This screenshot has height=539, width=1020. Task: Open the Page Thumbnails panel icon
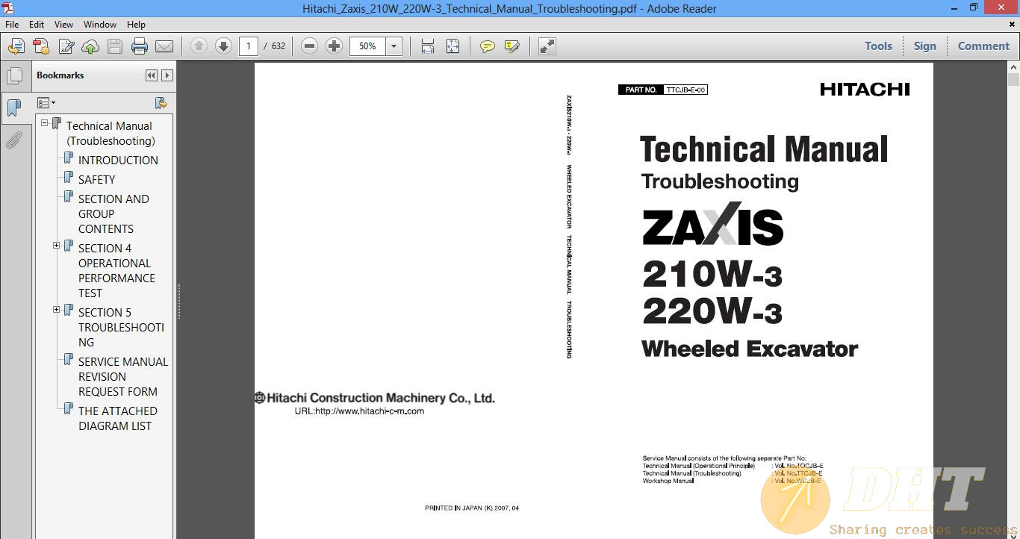tap(14, 76)
